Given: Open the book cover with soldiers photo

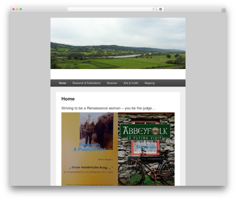Looking at the screenshot, I should pos(90,149).
